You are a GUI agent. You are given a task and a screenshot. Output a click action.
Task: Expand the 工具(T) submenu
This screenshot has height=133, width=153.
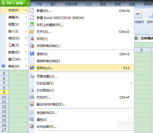click(14, 45)
